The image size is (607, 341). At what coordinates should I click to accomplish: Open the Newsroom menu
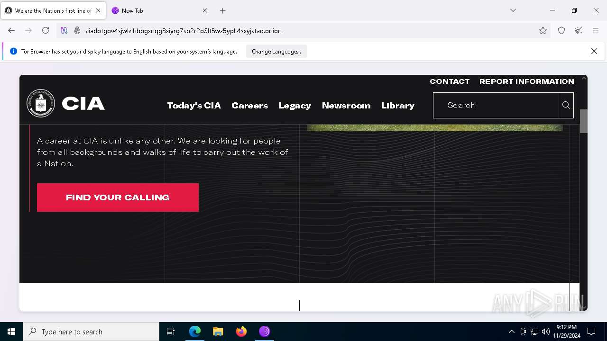[346, 106]
